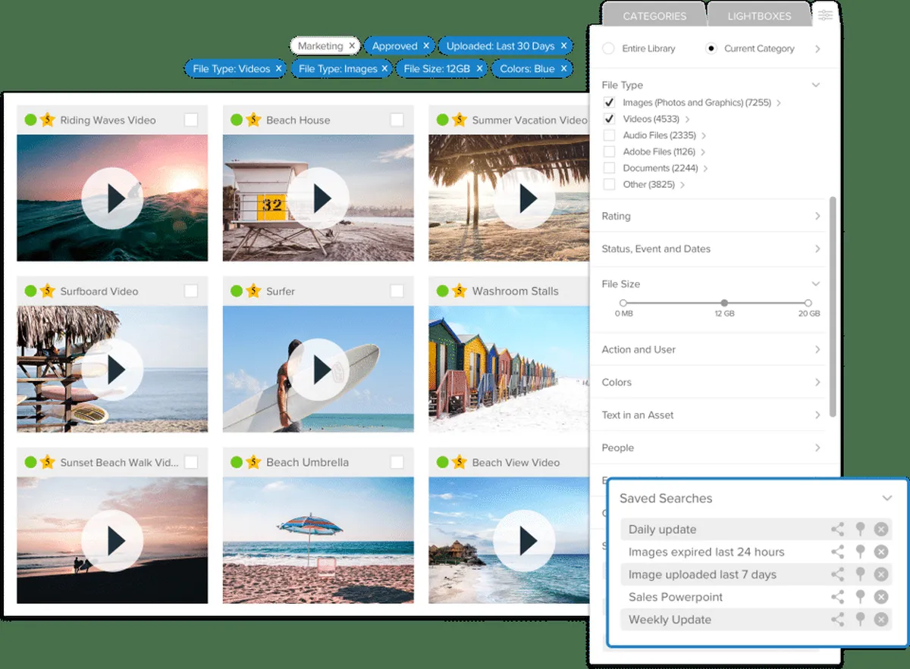Collapse the File Type section
The image size is (910, 669).
click(x=816, y=85)
